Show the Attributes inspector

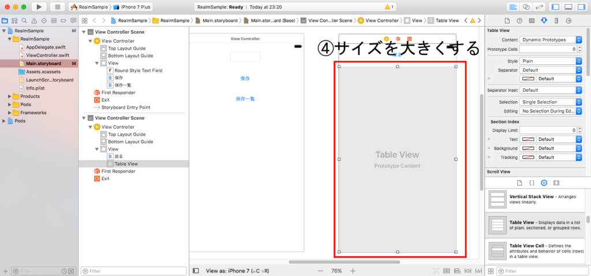click(544, 20)
